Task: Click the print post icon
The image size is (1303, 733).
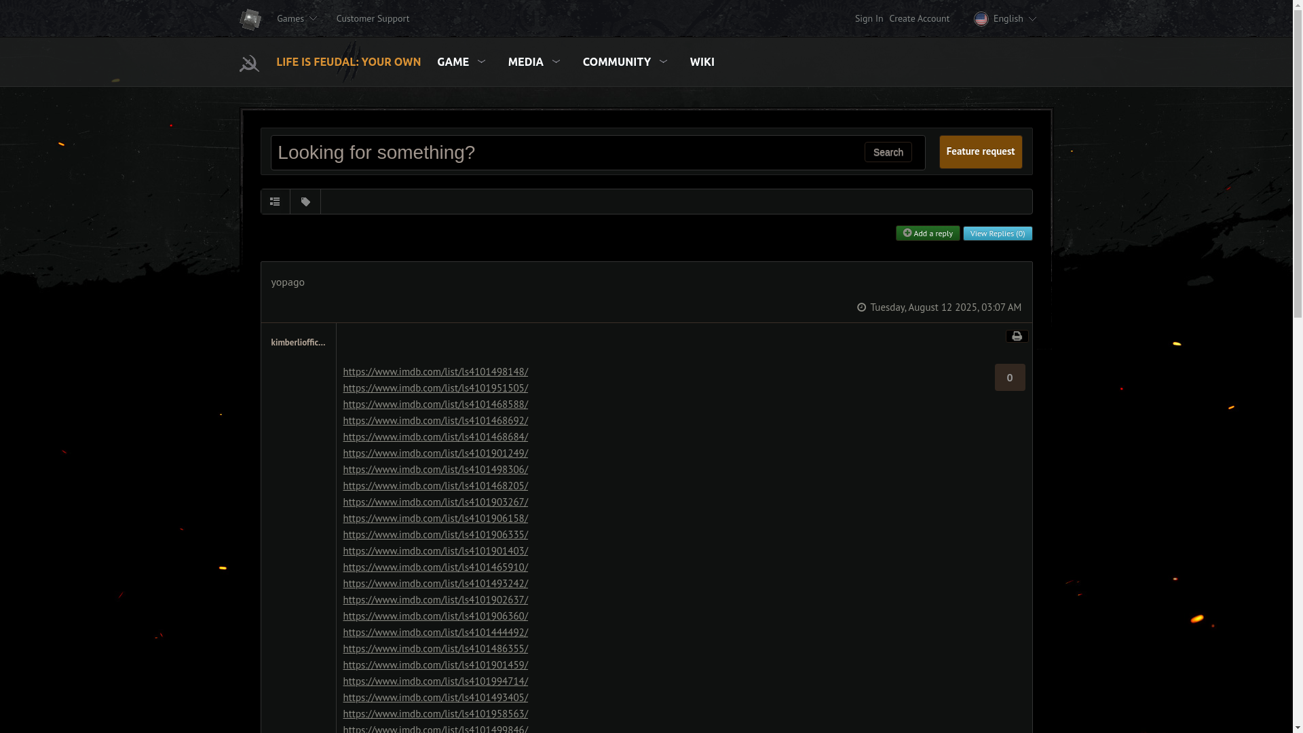Action: coord(1017,337)
